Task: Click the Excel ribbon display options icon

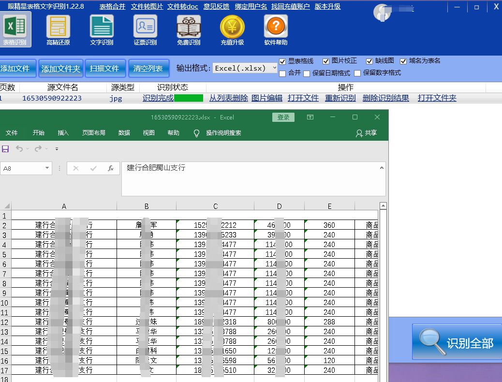Action: point(310,117)
